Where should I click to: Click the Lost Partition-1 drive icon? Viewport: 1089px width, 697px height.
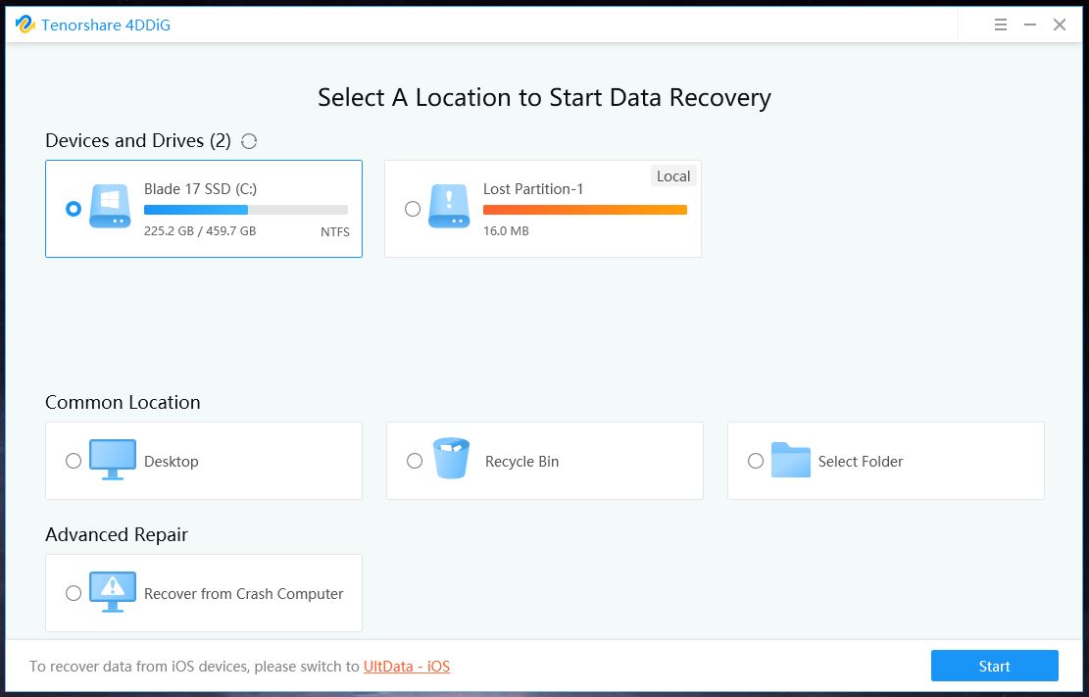449,208
